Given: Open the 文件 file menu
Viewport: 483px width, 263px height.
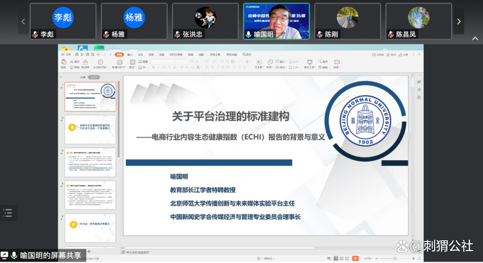Looking at the screenshot, I should click(x=66, y=54).
